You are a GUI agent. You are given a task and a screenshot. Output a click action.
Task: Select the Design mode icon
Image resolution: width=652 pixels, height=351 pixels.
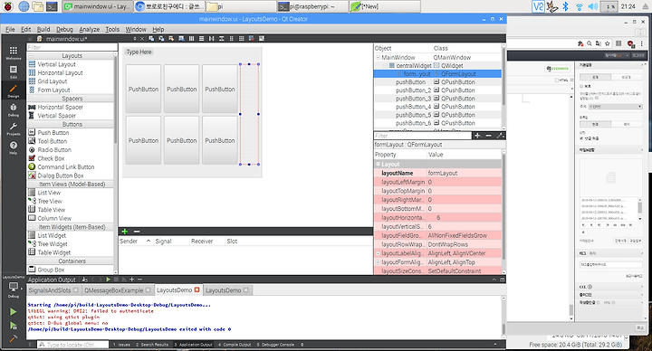coord(14,91)
